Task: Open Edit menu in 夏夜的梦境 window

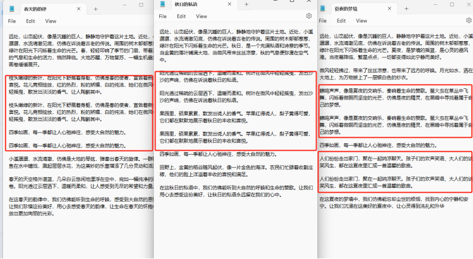Action: click(341, 21)
